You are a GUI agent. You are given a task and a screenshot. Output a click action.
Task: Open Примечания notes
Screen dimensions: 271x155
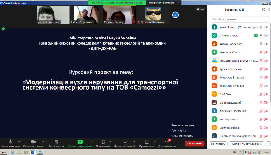coord(147,144)
